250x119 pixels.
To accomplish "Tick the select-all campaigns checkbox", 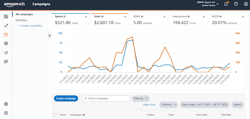I will 54,115.
